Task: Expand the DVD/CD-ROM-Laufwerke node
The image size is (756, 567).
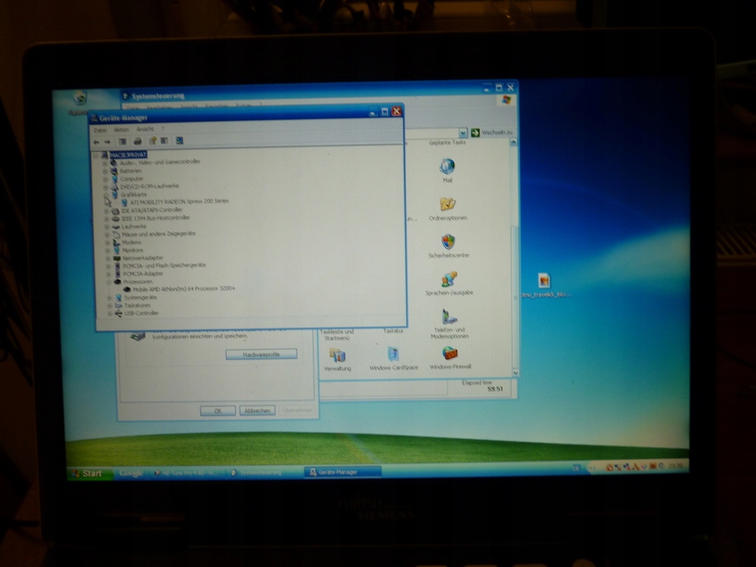Action: click(x=106, y=188)
